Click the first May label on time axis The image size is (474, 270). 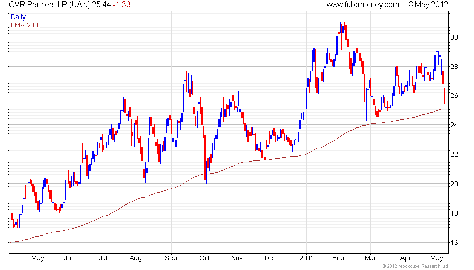(x=38, y=258)
